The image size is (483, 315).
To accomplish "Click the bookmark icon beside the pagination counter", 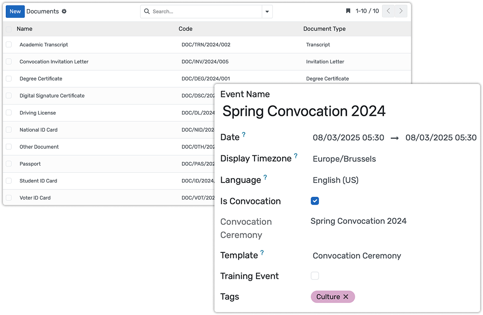I will [348, 11].
